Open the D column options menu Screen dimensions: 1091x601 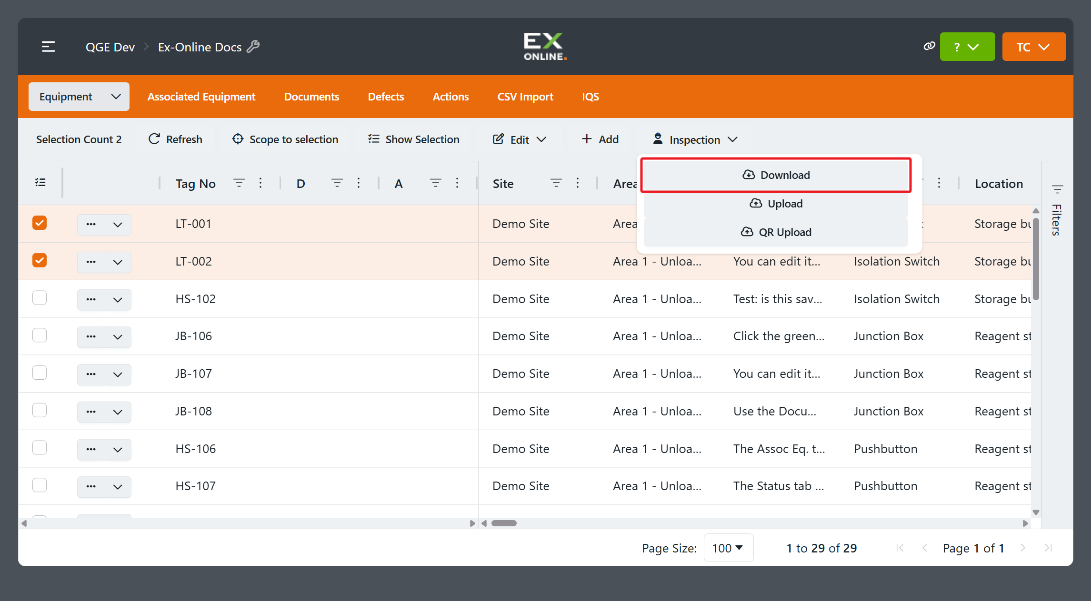point(359,183)
